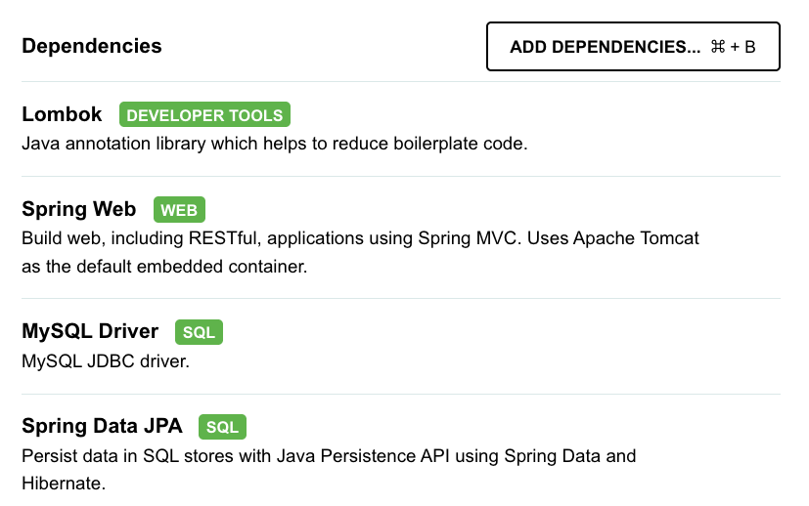Click the plus sign in the shortcut hint
The image size is (809, 506).
coord(735,48)
